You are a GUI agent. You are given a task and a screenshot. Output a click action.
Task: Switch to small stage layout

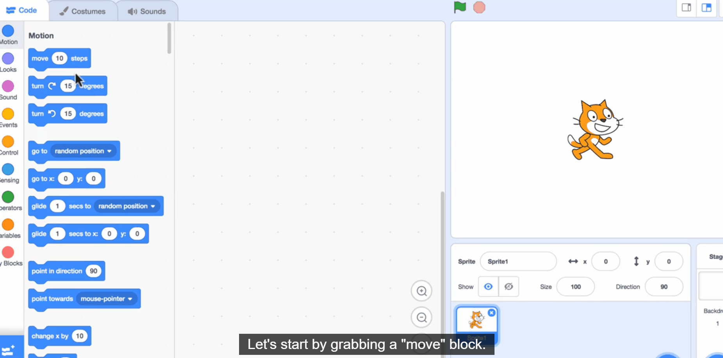(x=686, y=8)
